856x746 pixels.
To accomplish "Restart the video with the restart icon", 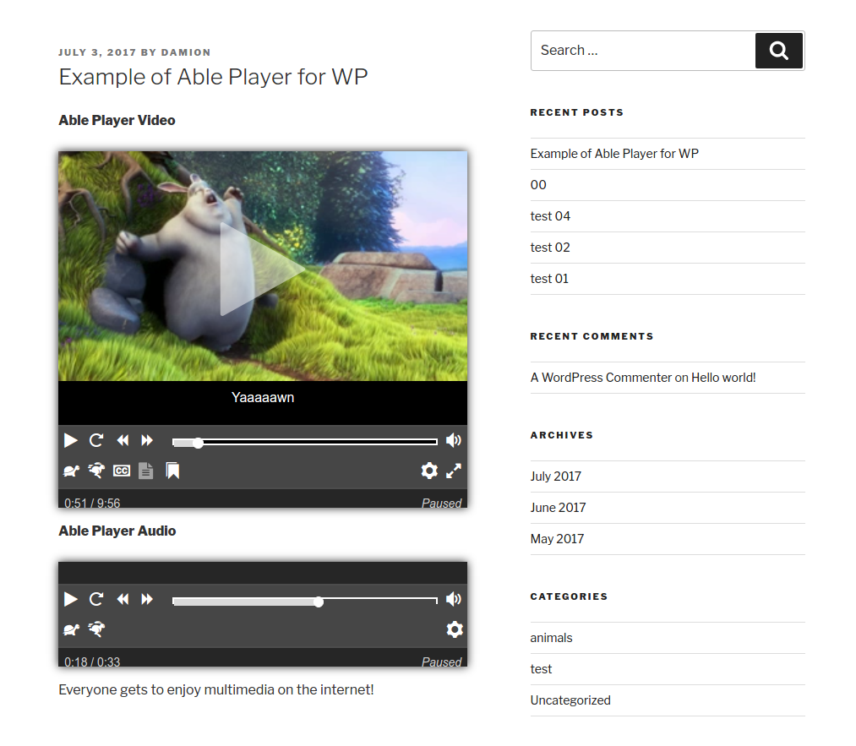I will 96,440.
